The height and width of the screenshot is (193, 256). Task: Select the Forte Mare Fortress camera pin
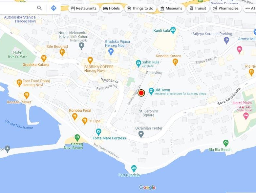tap(98, 132)
